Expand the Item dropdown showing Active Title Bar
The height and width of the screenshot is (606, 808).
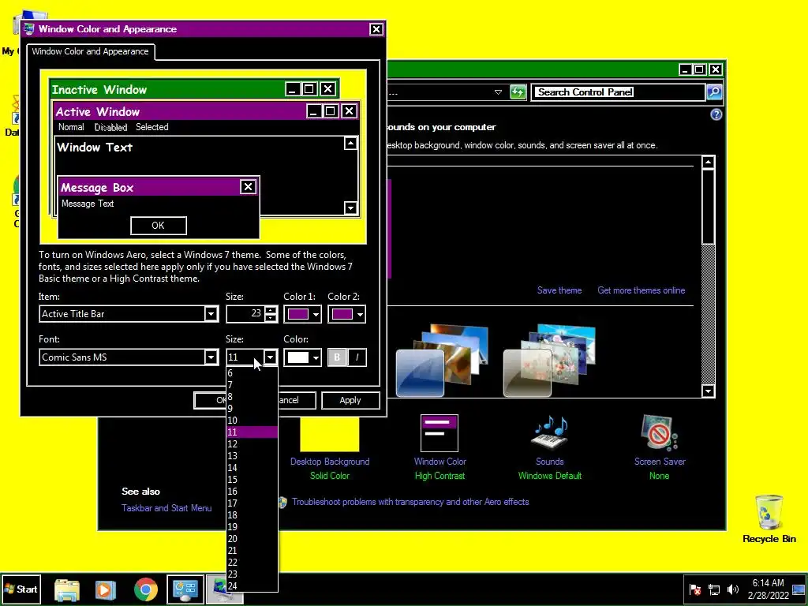pos(210,314)
